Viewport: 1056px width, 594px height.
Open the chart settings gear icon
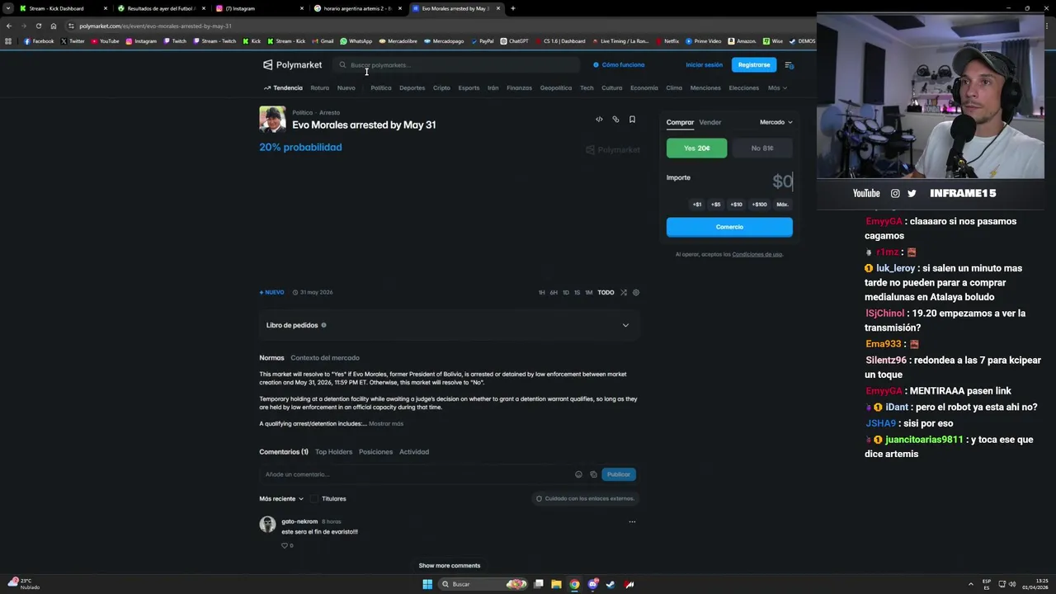coord(635,292)
